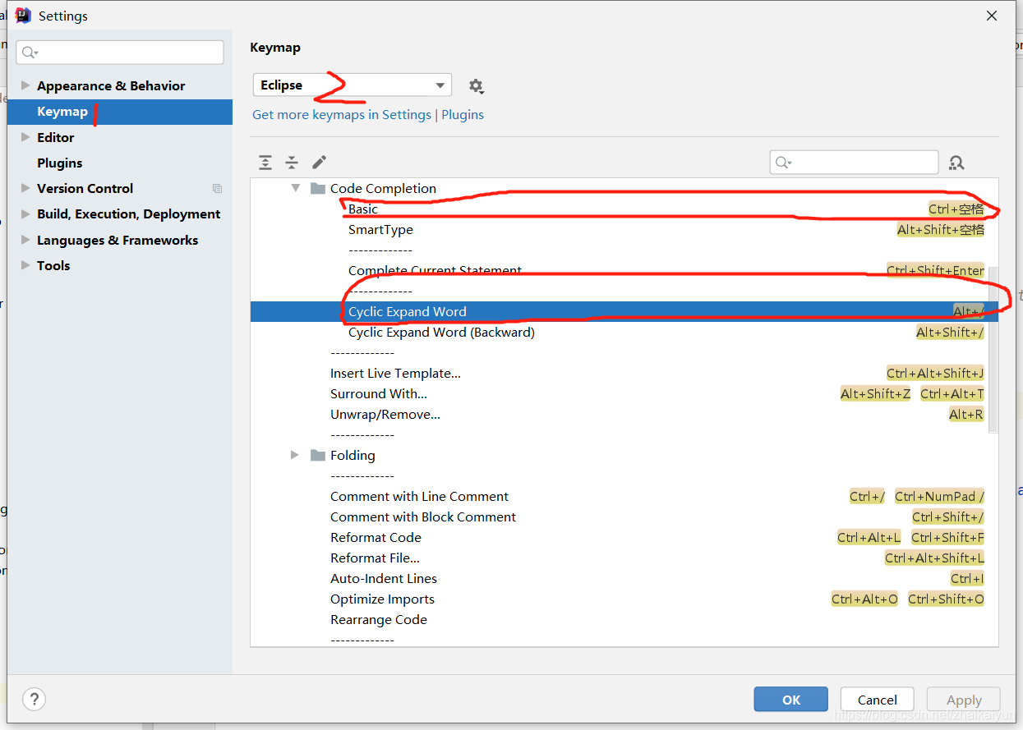The image size is (1023, 730).
Task: Expand Languages & Frameworks section
Action: tap(25, 240)
